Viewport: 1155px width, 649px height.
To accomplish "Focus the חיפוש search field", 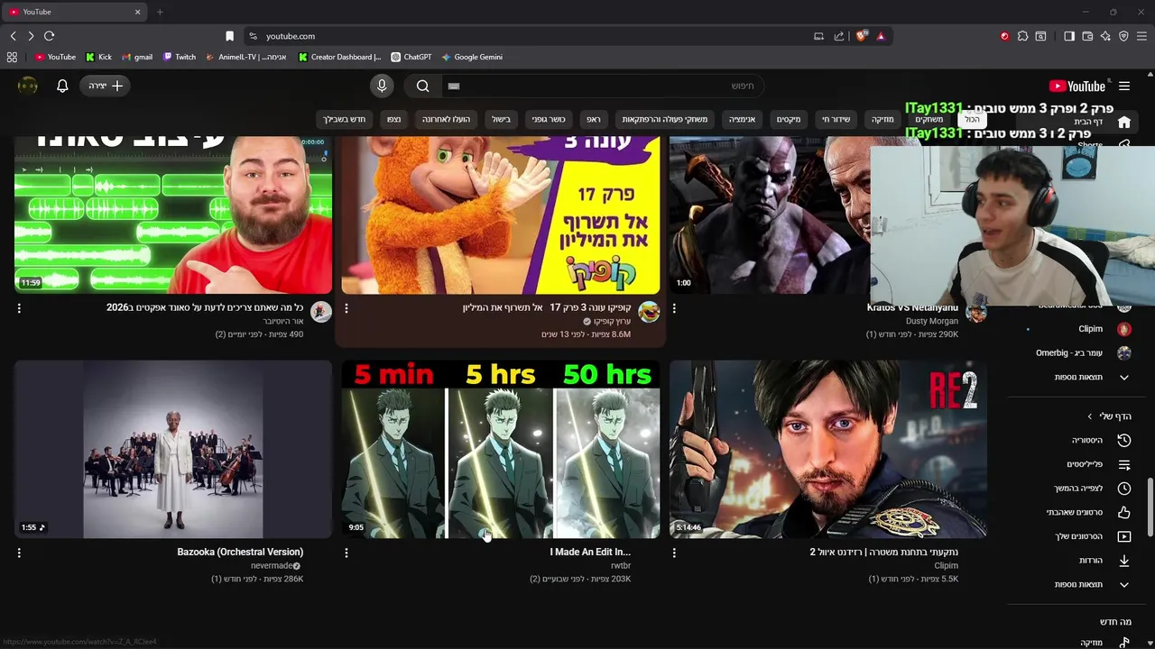I will (603, 86).
